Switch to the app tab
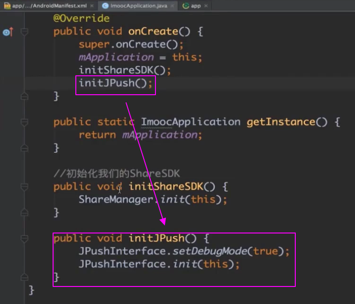 (x=196, y=6)
